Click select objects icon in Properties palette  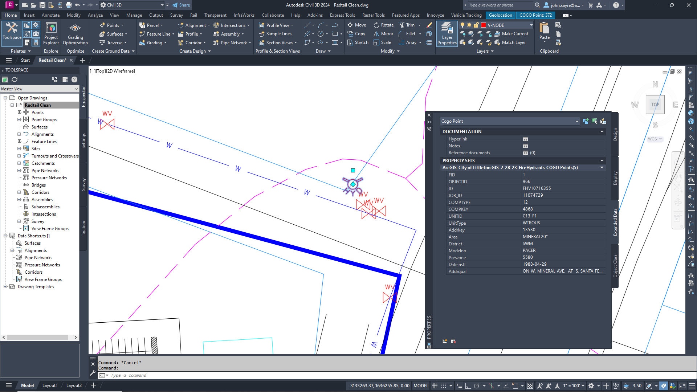click(x=594, y=121)
